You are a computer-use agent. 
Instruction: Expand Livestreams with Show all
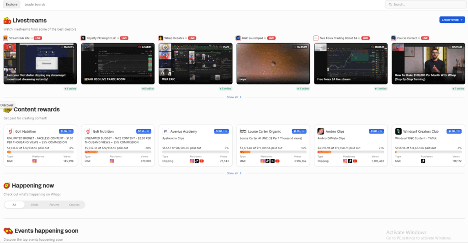(x=234, y=97)
